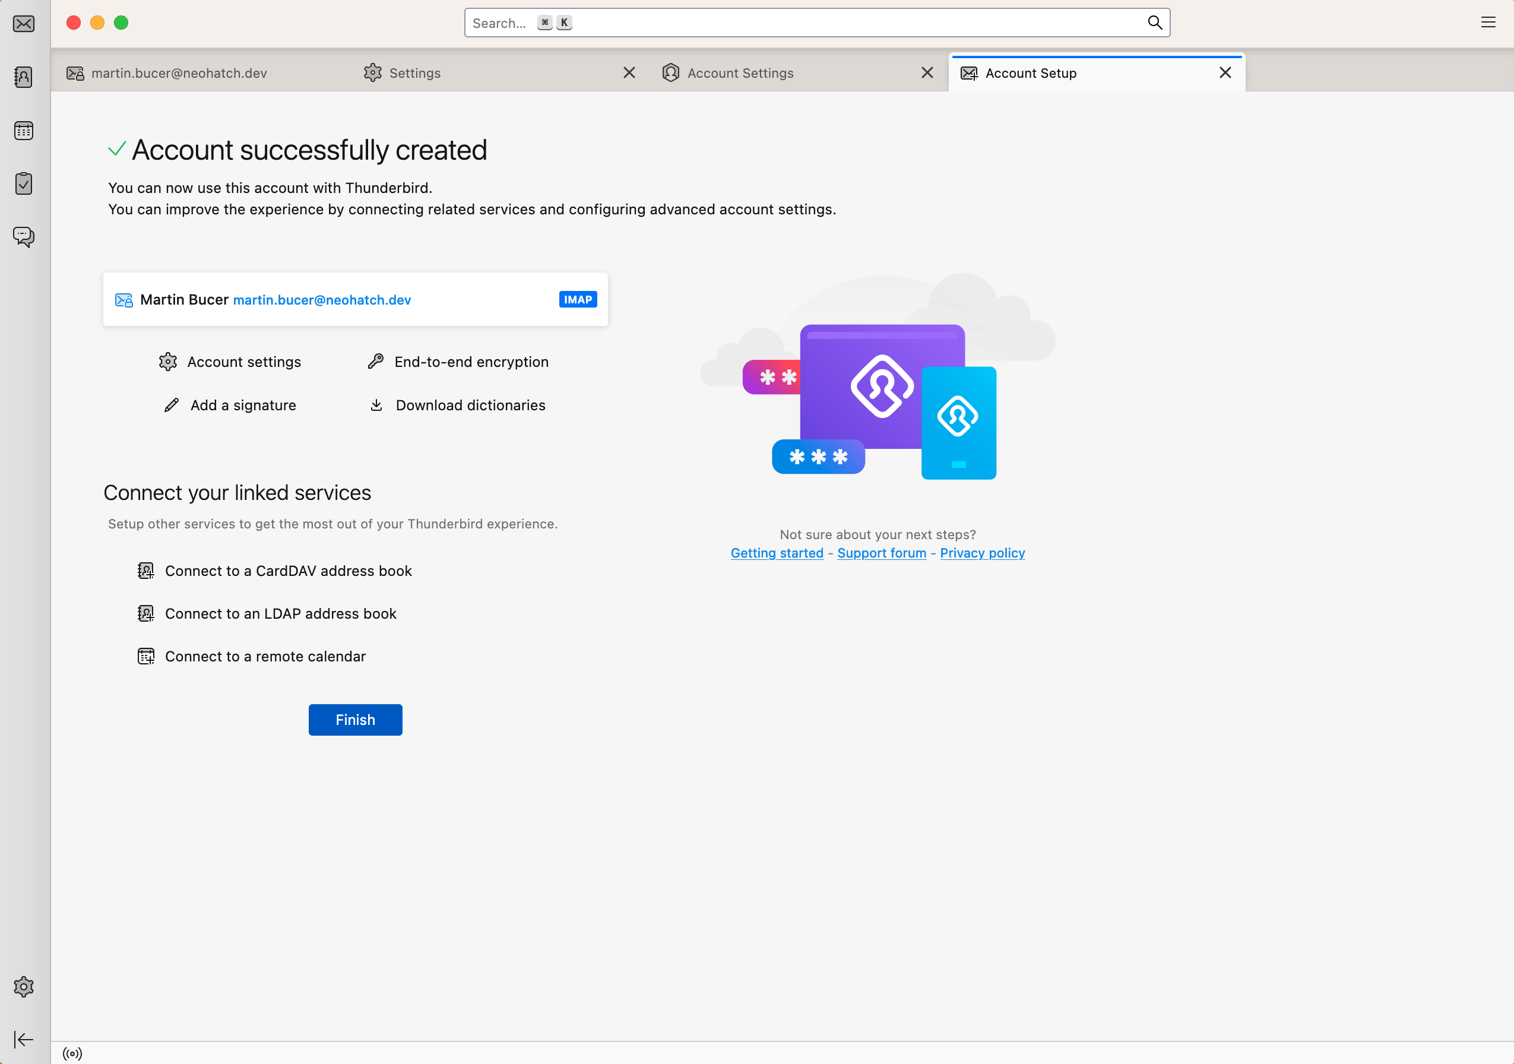Viewport: 1514px width, 1064px height.
Task: Open the Mail space in sidebar
Action: point(24,24)
